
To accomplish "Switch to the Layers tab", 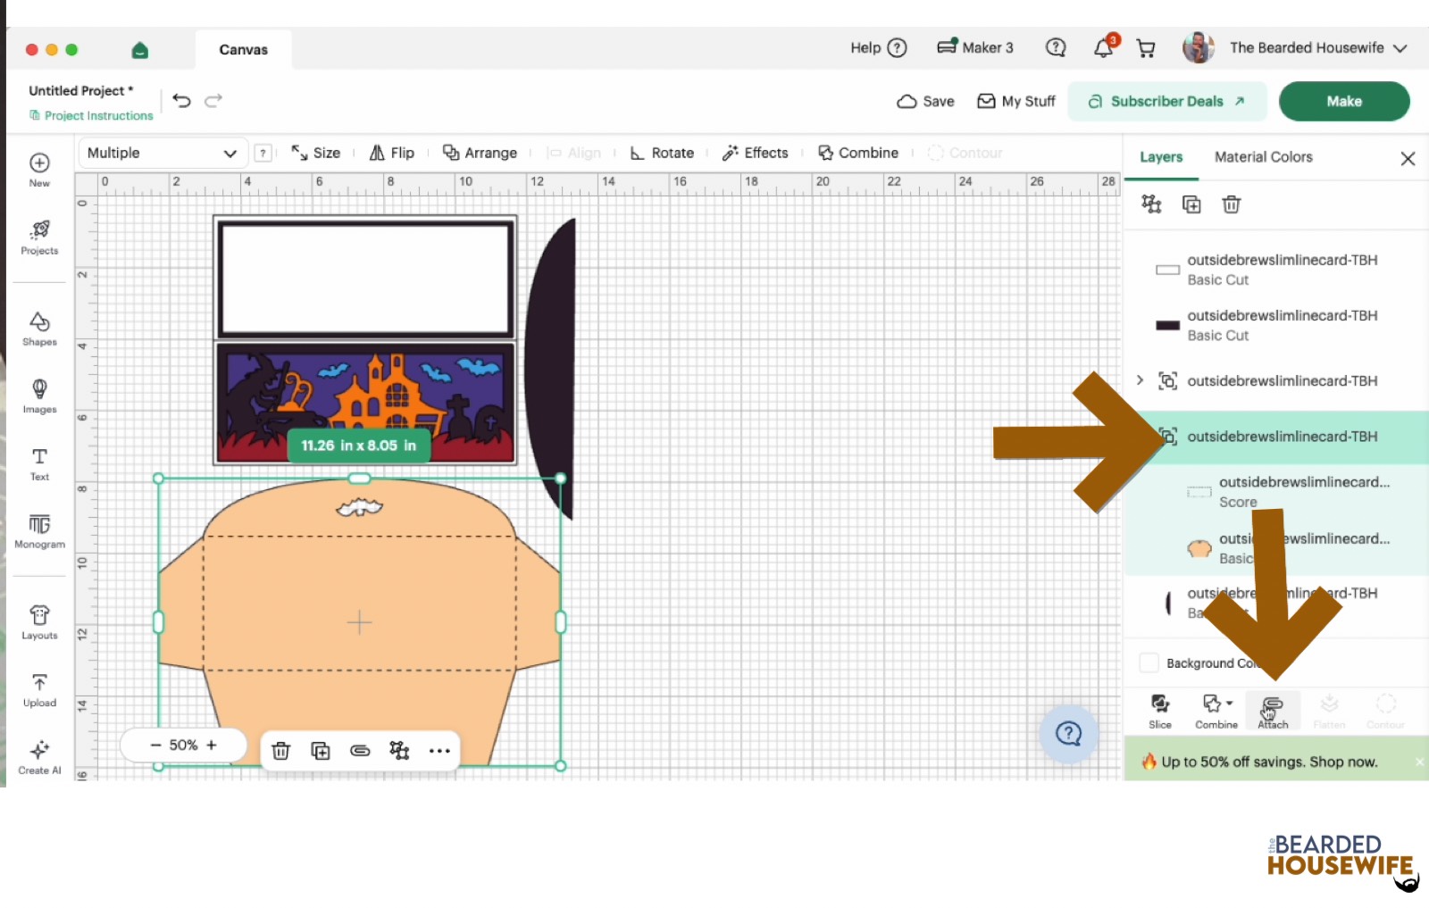I will click(x=1161, y=157).
